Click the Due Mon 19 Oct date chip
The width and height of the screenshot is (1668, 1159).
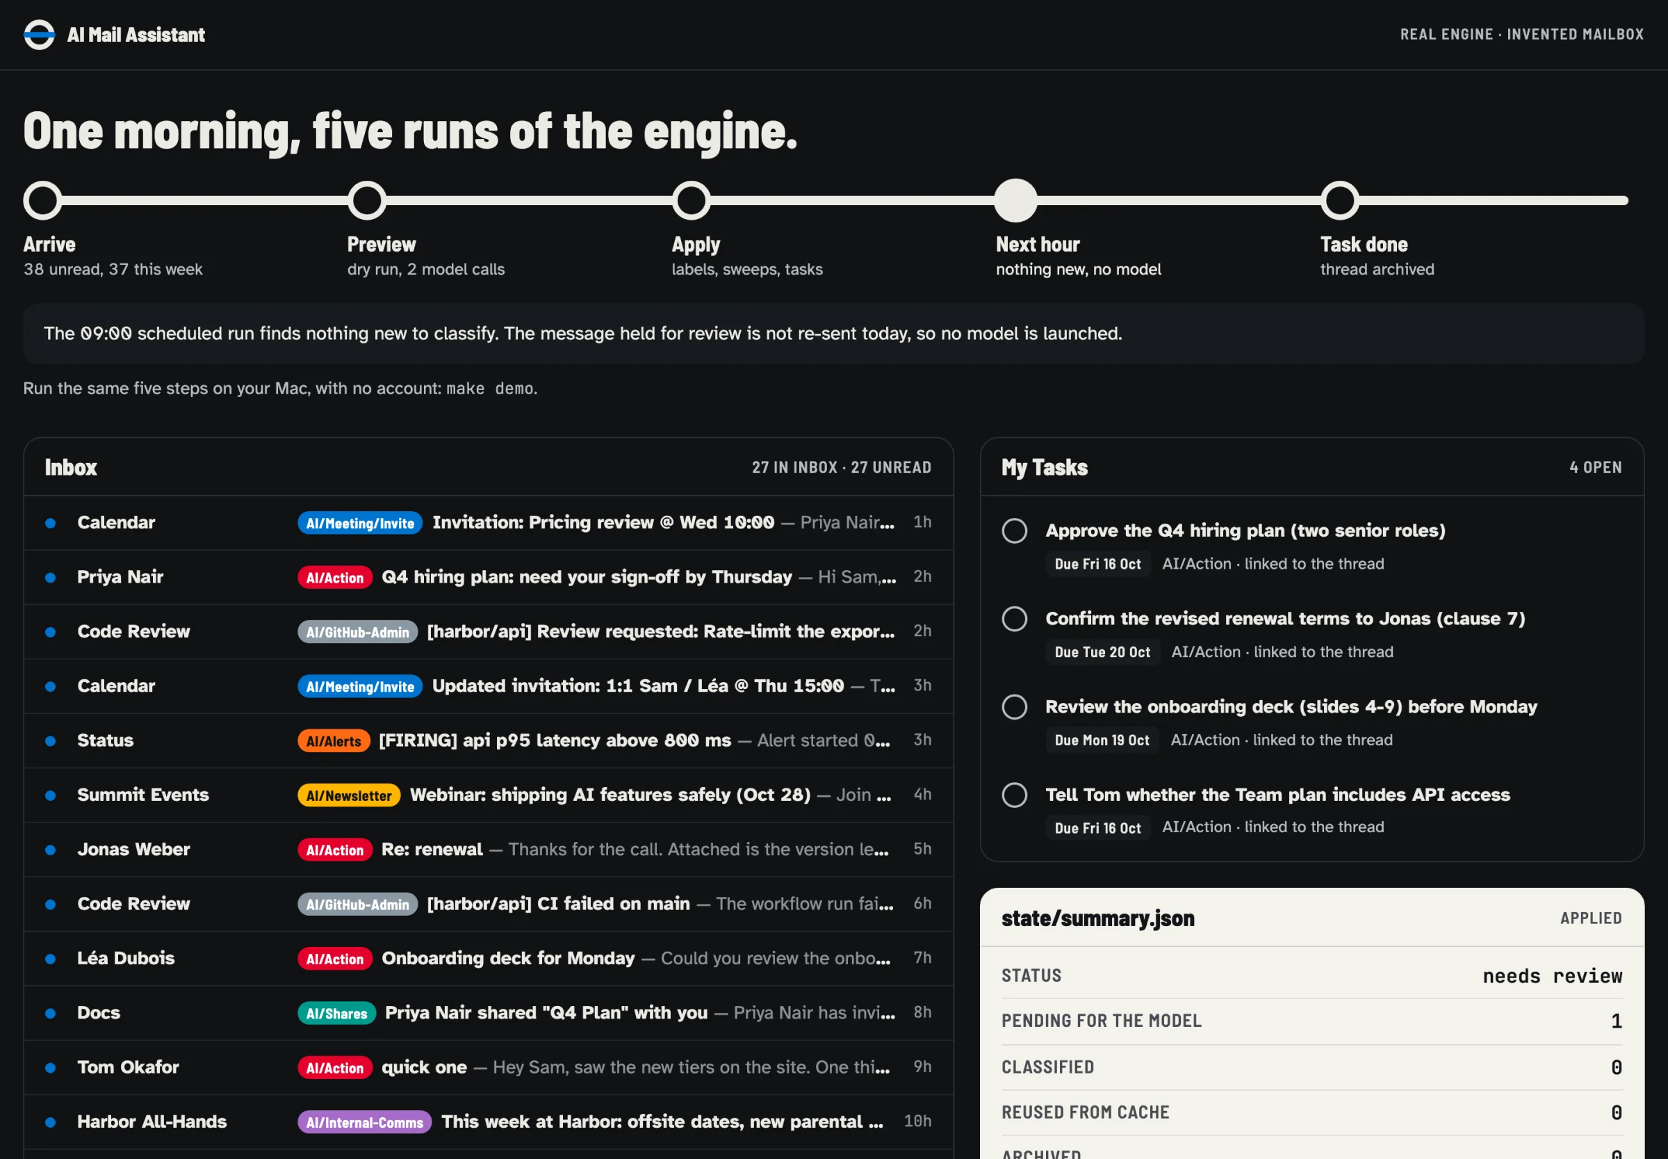[1101, 740]
